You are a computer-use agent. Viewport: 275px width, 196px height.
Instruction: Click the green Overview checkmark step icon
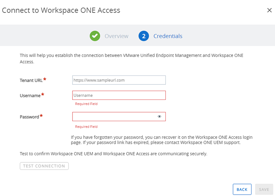pos(95,36)
